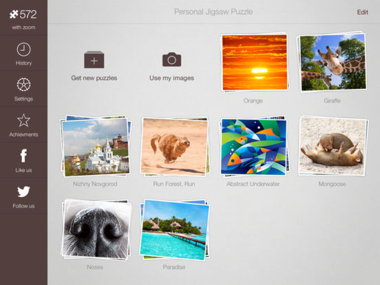Open the Run Forest, Run puzzle pack
Viewport: 380px width, 285px height.
point(174,147)
